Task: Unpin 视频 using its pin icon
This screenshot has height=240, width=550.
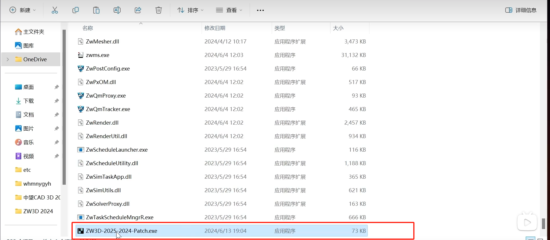Action: tap(57, 156)
